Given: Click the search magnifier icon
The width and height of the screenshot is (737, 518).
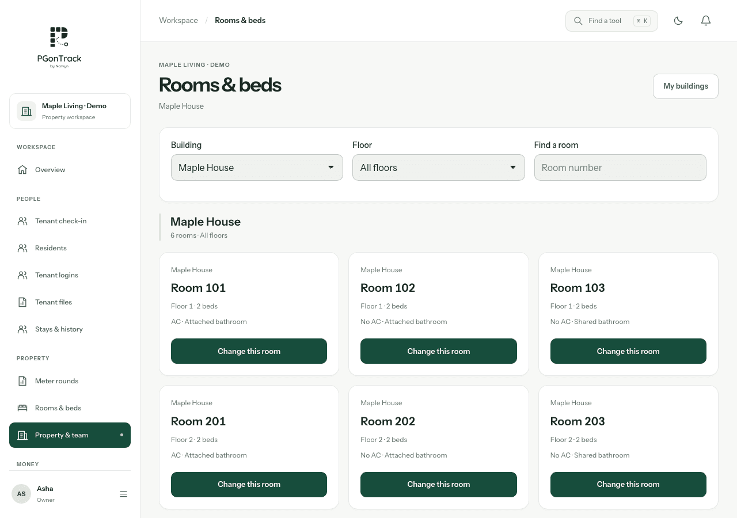Looking at the screenshot, I should [578, 21].
